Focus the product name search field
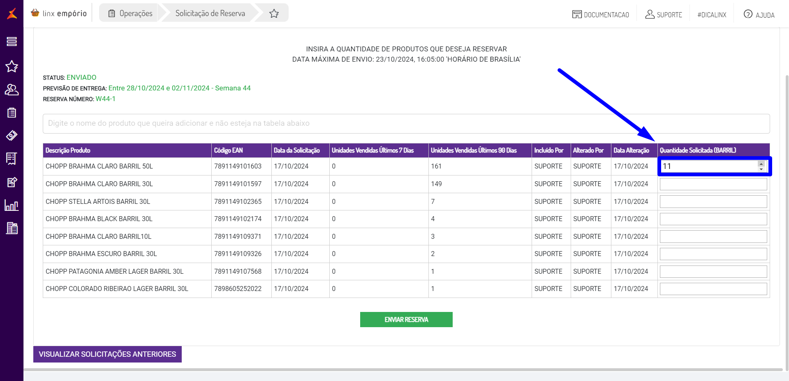 [x=406, y=124]
